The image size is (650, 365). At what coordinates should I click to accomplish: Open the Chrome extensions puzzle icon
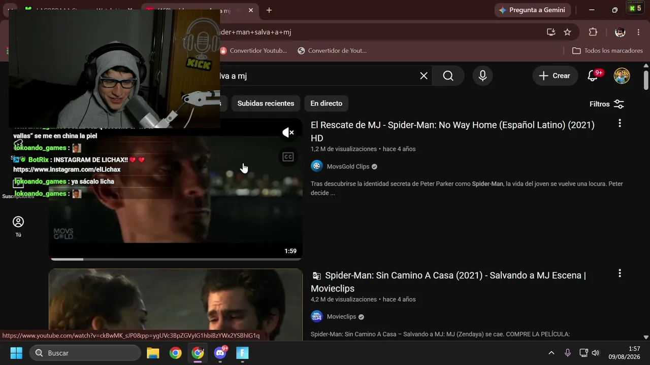[x=593, y=32]
